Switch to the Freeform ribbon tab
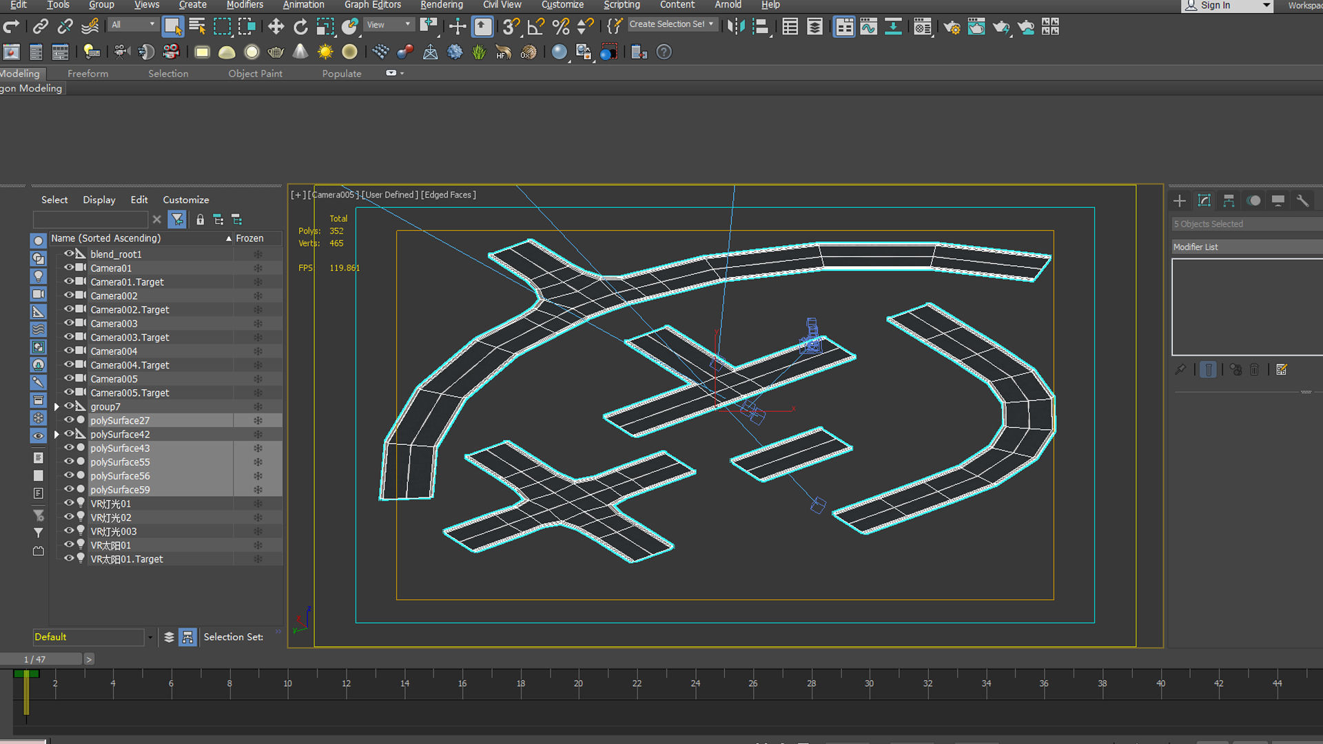The height and width of the screenshot is (744, 1323). tap(88, 74)
